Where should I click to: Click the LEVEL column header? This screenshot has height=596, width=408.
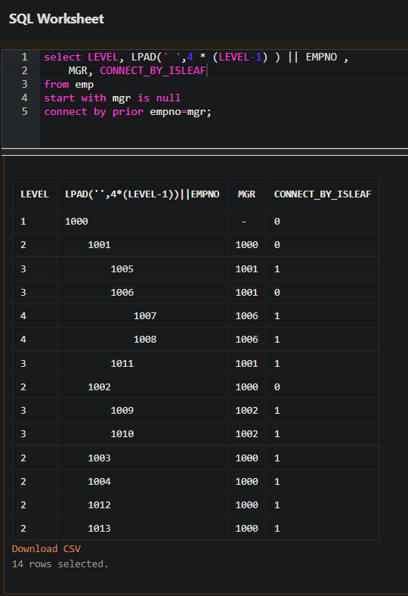pos(35,194)
